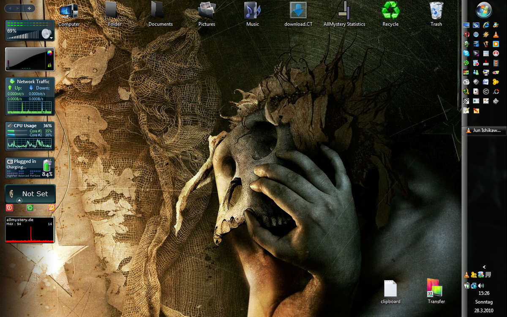Launch eBay icon in quick launch
Viewport: 507px width, 317px height.
496,72
